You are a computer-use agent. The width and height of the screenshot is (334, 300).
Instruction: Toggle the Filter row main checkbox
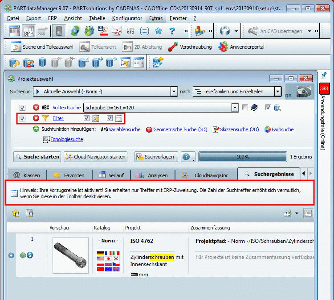[x=22, y=118]
